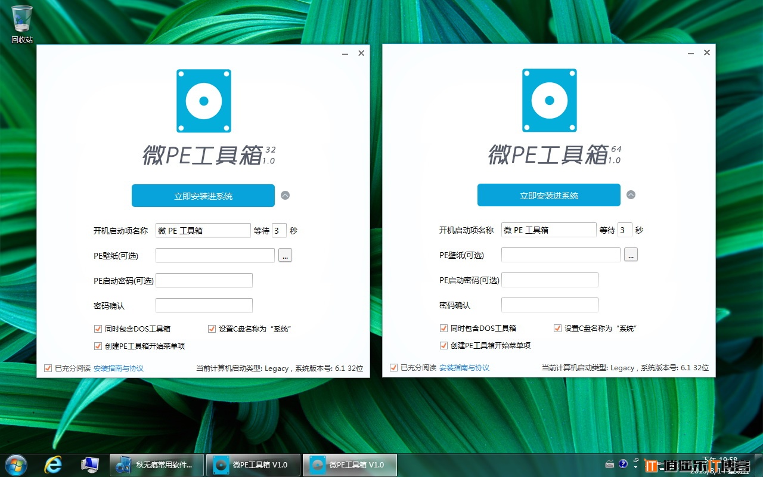Image resolution: width=763 pixels, height=477 pixels.
Task: Click the PE启动密码 field in 64-bit window
Action: (550, 280)
